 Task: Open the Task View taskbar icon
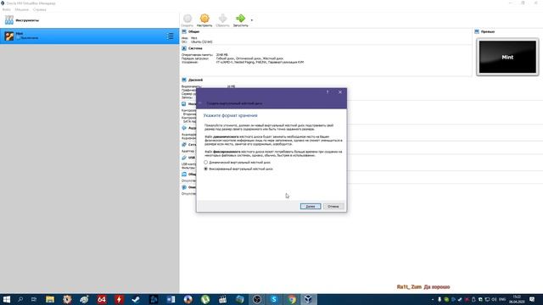pos(34,299)
